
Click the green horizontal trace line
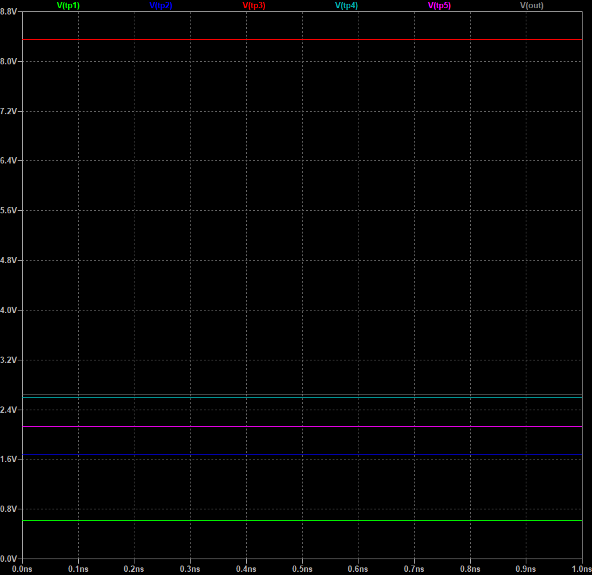click(302, 521)
